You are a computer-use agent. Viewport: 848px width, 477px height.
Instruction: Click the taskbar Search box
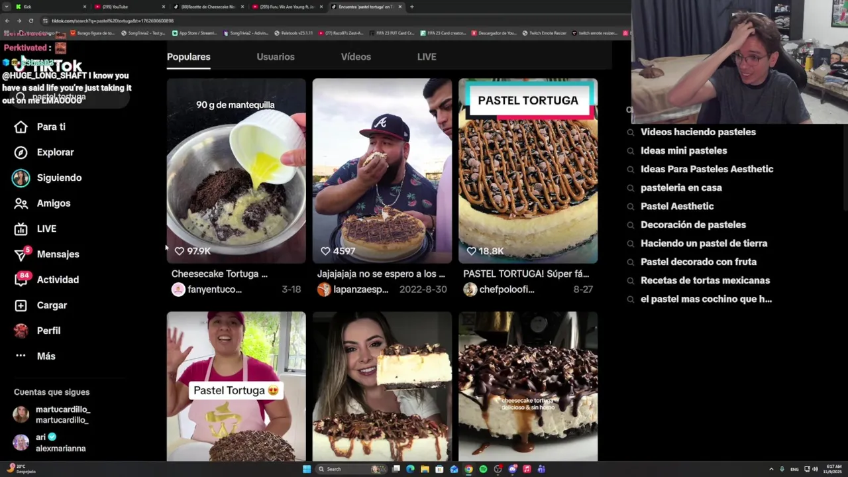coord(351,469)
